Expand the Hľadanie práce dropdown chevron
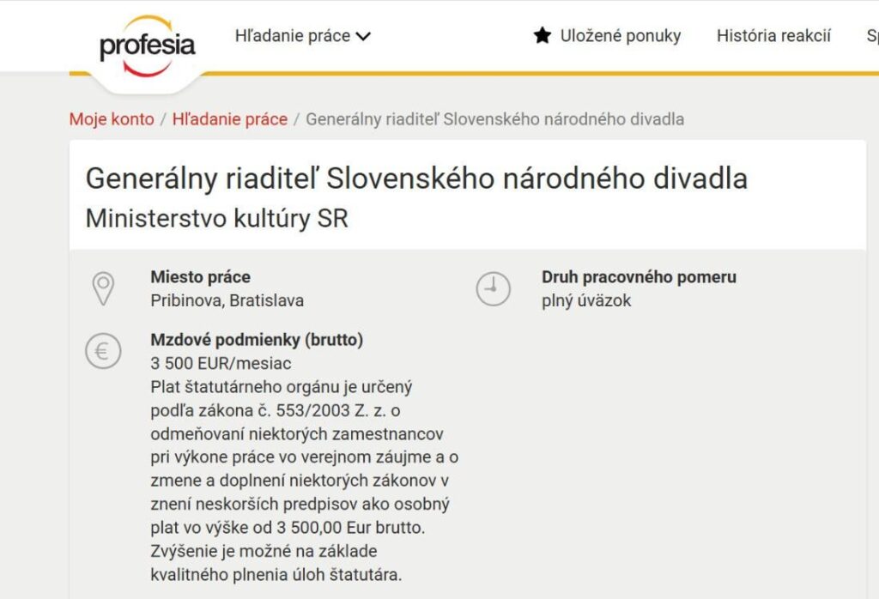Screen dimensions: 879x599 [x=363, y=37]
